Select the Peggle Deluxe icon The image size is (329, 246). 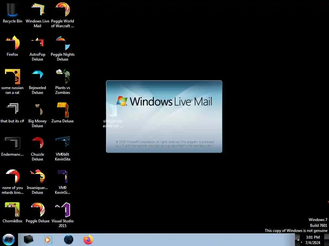click(x=37, y=212)
